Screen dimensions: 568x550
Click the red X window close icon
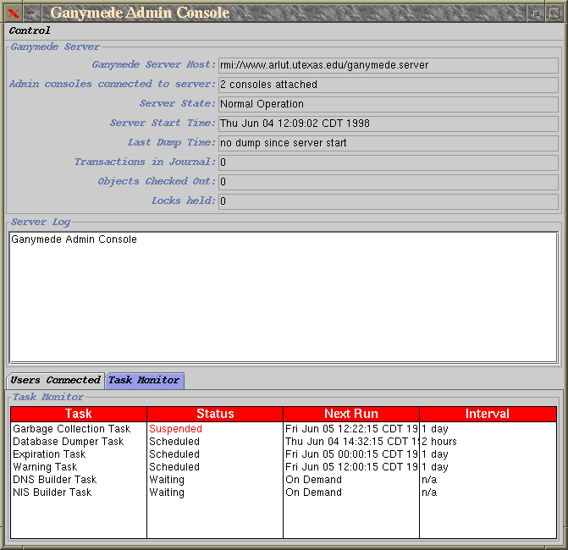click(13, 13)
